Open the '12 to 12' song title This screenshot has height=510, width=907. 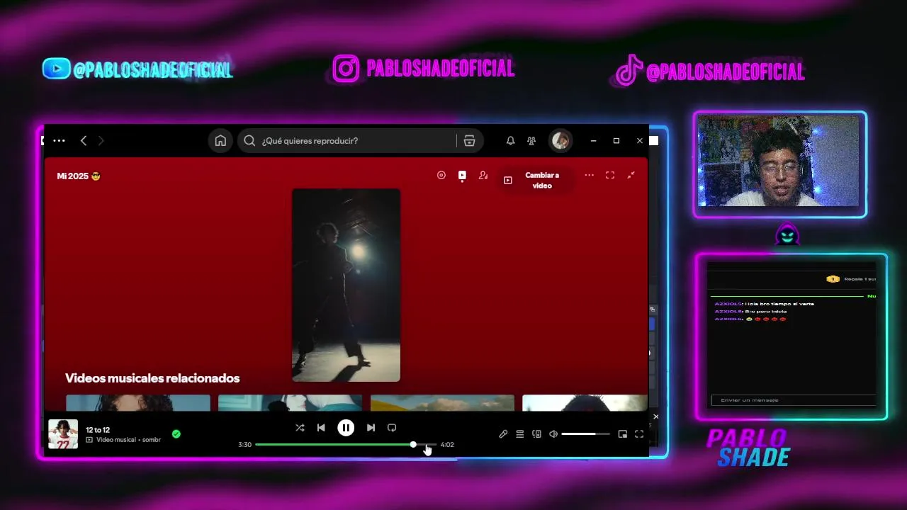pyautogui.click(x=98, y=430)
